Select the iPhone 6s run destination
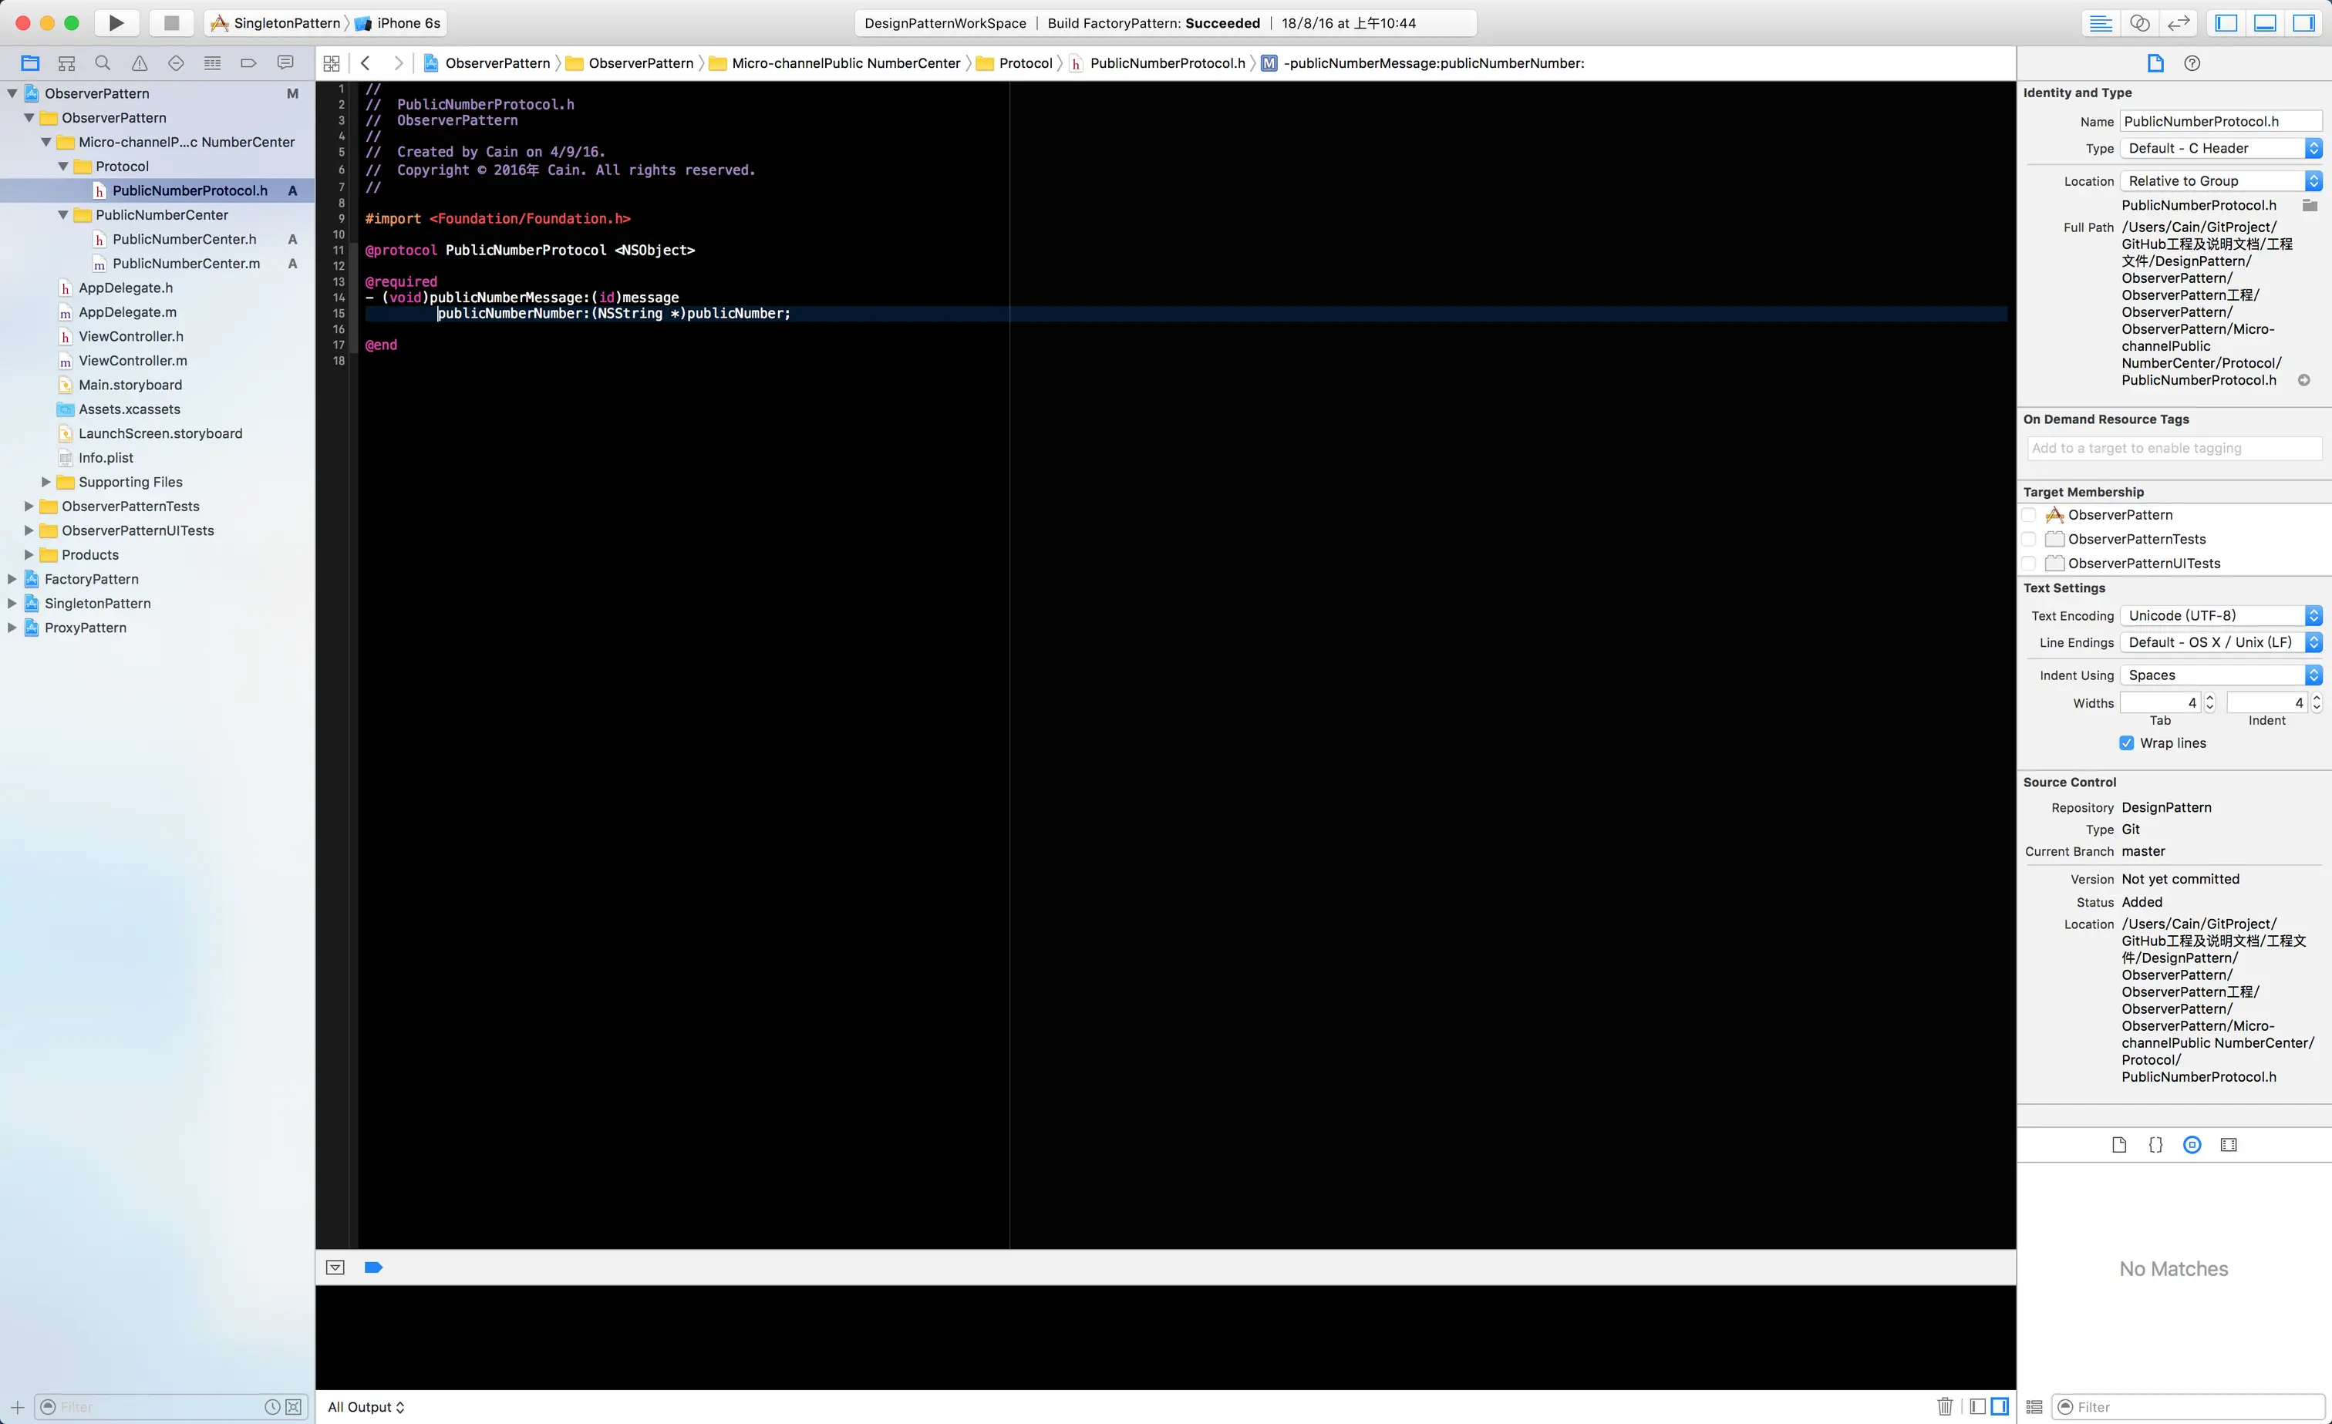The height and width of the screenshot is (1424, 2332). 407,22
